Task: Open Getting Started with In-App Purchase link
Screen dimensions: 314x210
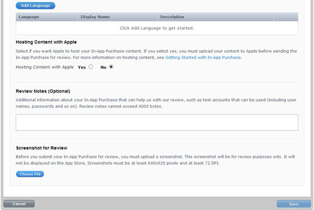Action: pyautogui.click(x=203, y=57)
